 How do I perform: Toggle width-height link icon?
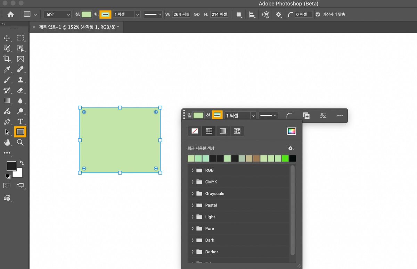tap(197, 15)
